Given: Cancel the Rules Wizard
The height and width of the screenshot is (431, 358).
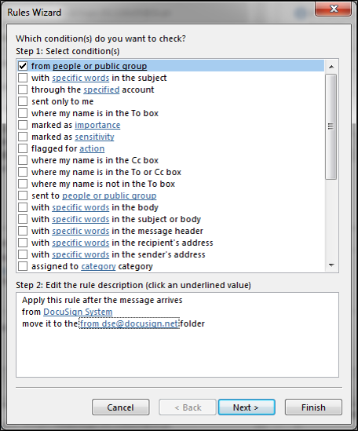Looking at the screenshot, I should 120,407.
